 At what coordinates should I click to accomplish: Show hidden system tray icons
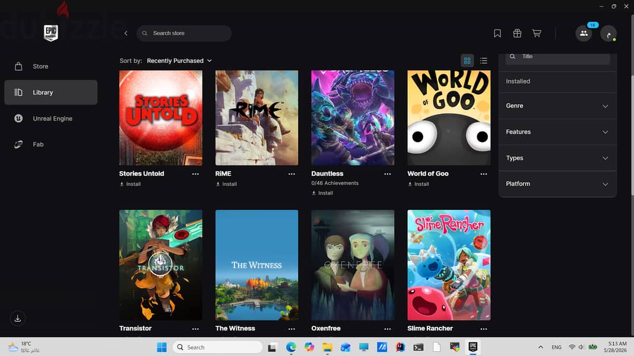[x=541, y=347]
